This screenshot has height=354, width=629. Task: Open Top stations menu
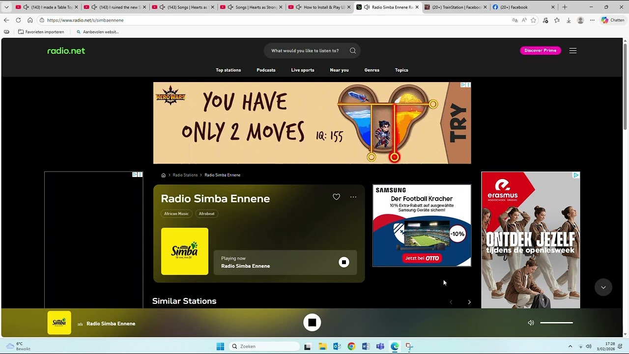coord(229,70)
